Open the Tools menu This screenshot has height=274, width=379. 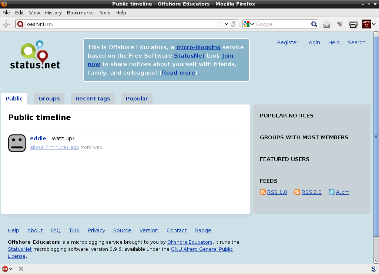[x=104, y=13]
